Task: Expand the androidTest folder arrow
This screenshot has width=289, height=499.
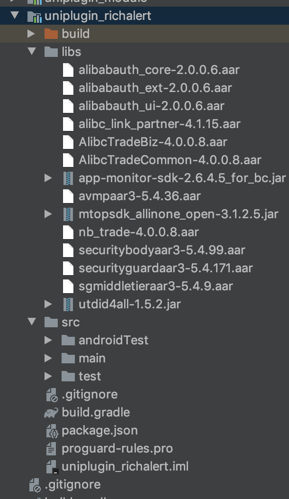Action: [48, 340]
